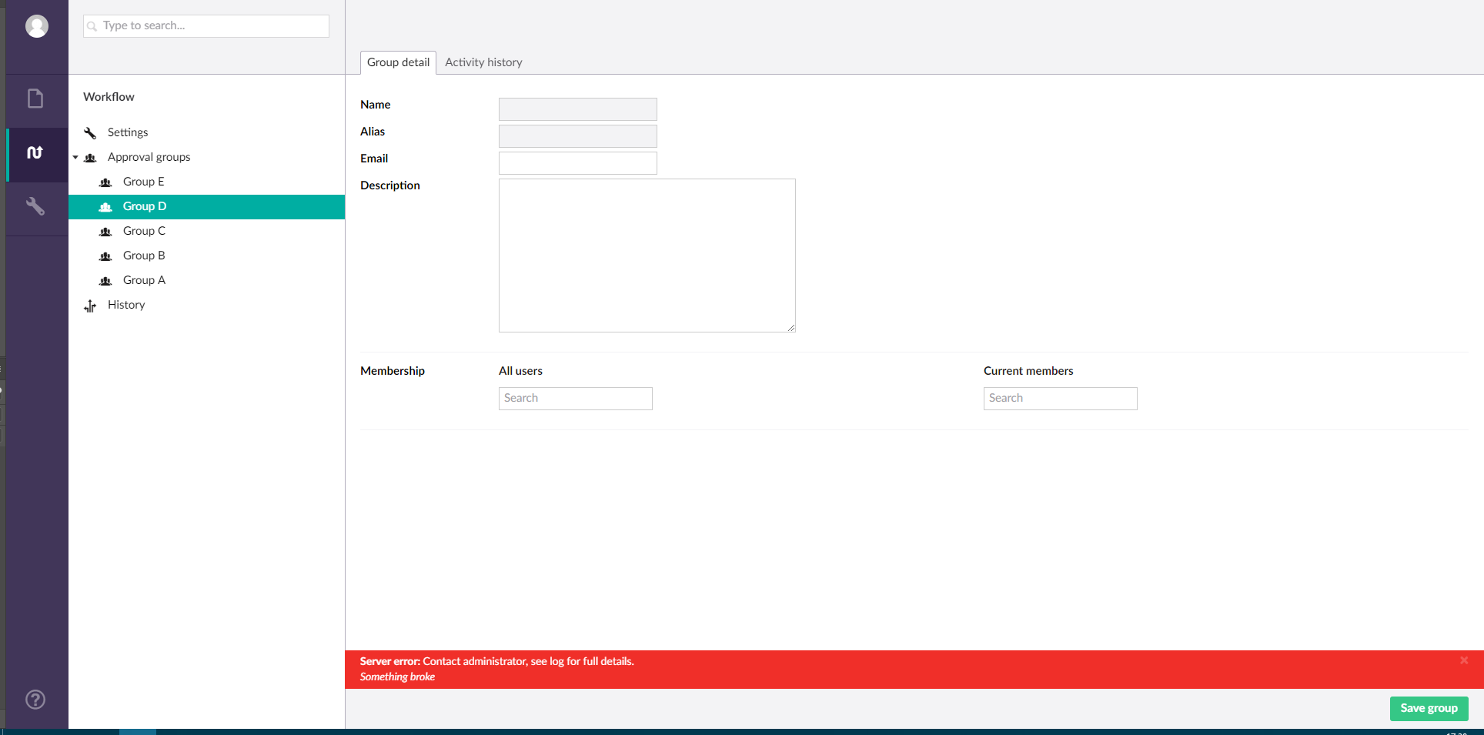Open the Help question mark icon
The image size is (1484, 735).
coord(35,700)
